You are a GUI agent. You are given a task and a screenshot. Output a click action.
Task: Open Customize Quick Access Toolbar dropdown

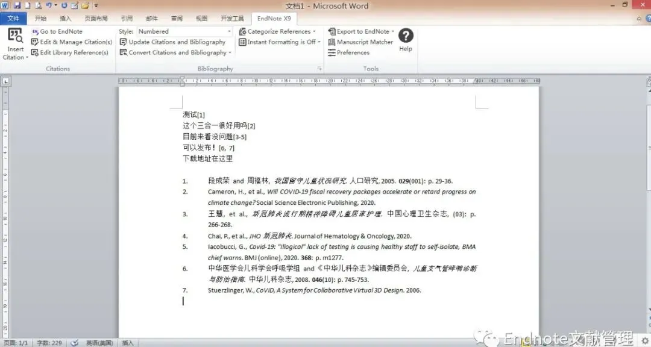96,6
